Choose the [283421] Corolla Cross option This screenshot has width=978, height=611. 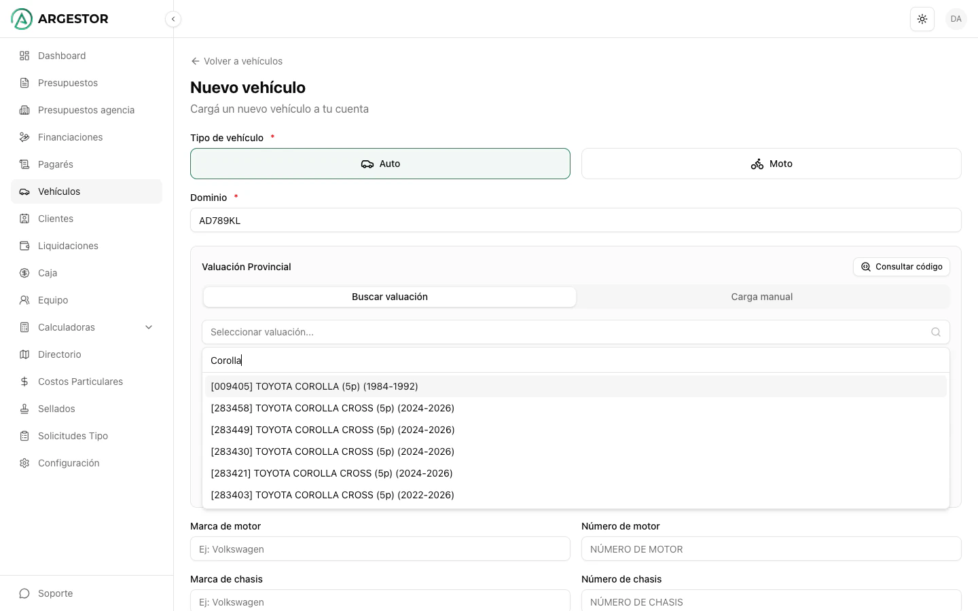576,473
